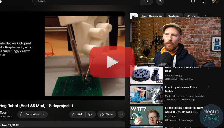
Task: Dislike the video with thumbs down
Action: pyautogui.click(x=90, y=114)
